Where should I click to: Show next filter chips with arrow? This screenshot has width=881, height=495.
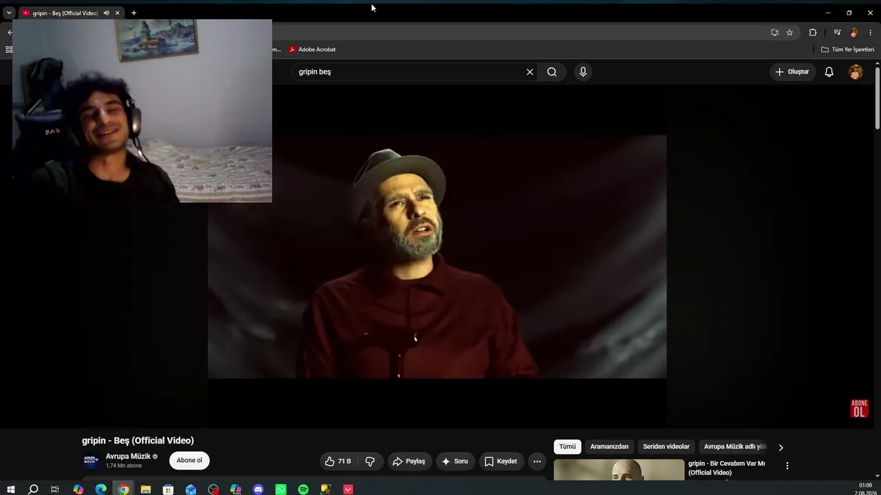point(781,447)
